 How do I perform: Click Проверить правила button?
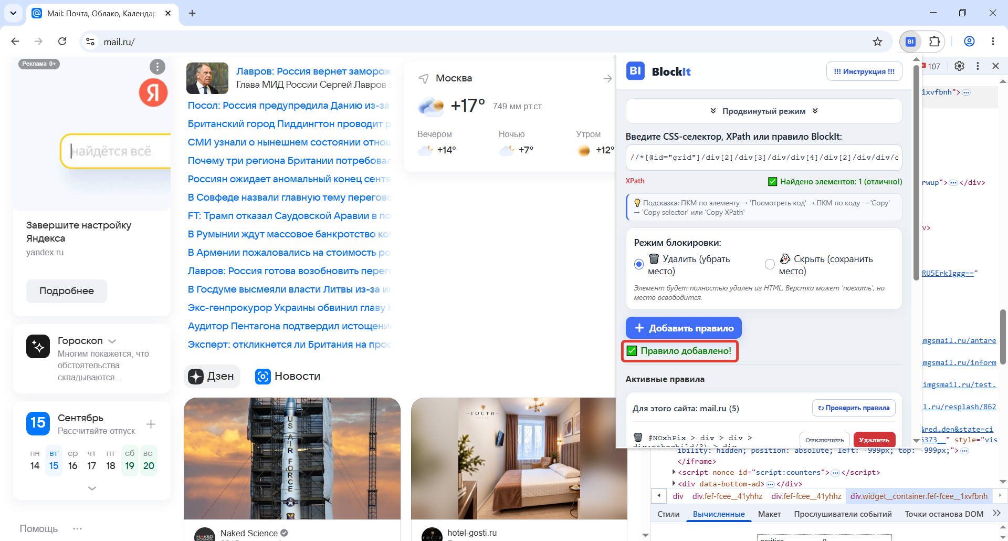click(854, 408)
